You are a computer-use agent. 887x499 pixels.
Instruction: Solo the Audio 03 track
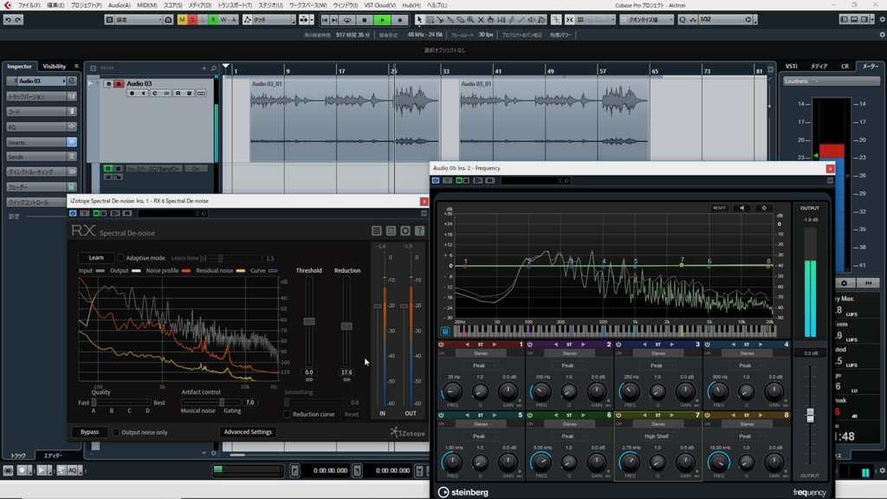pos(119,84)
